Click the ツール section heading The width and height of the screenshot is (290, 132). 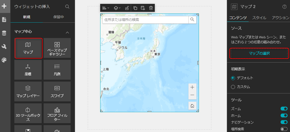tap(236, 100)
